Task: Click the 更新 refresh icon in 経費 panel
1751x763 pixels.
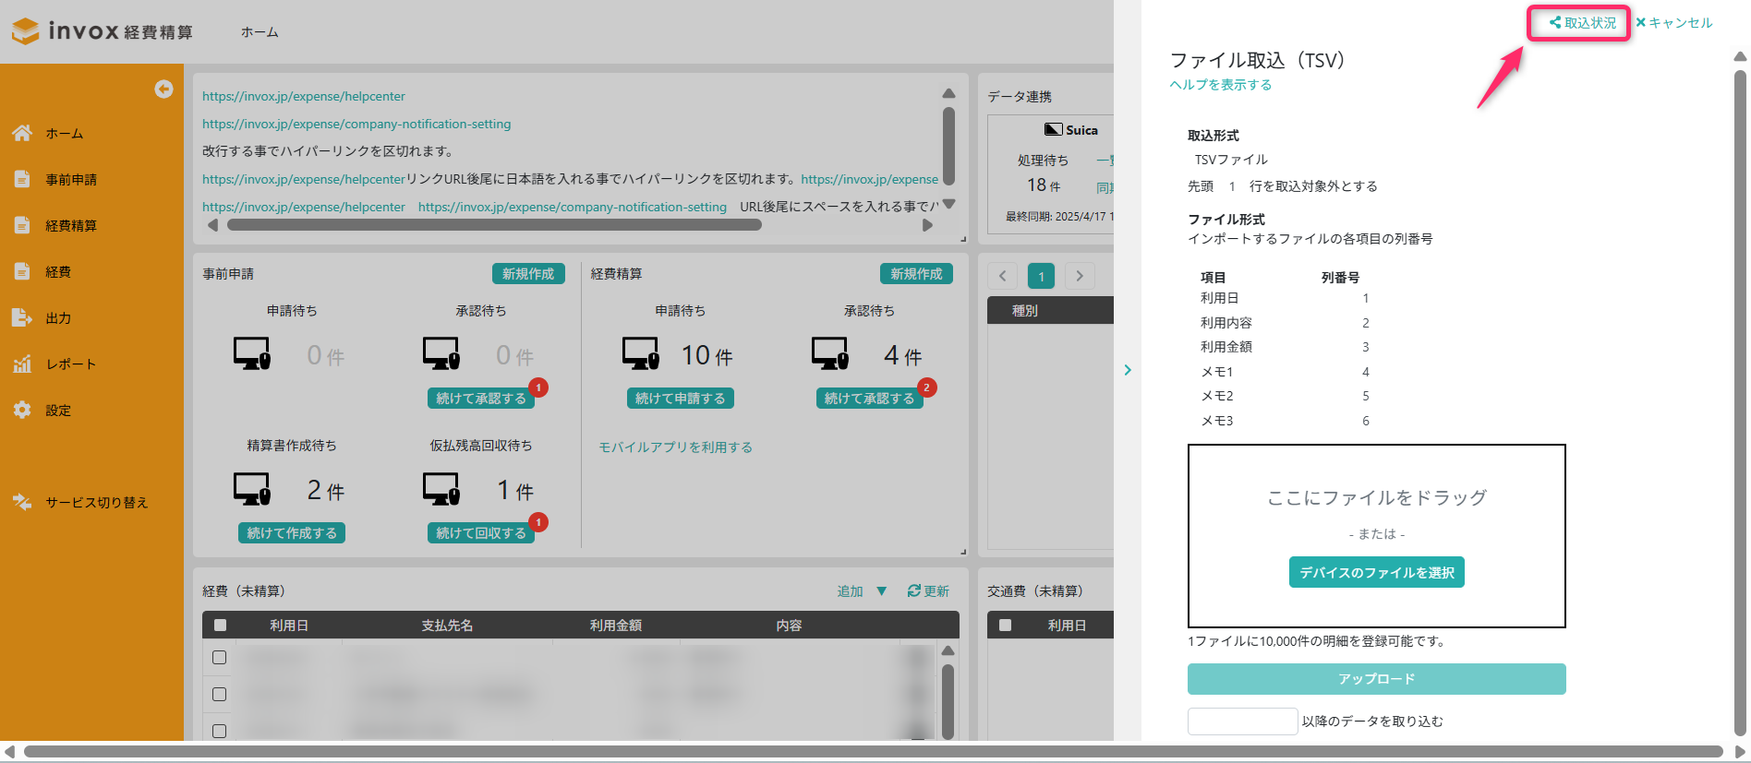Action: pyautogui.click(x=913, y=591)
